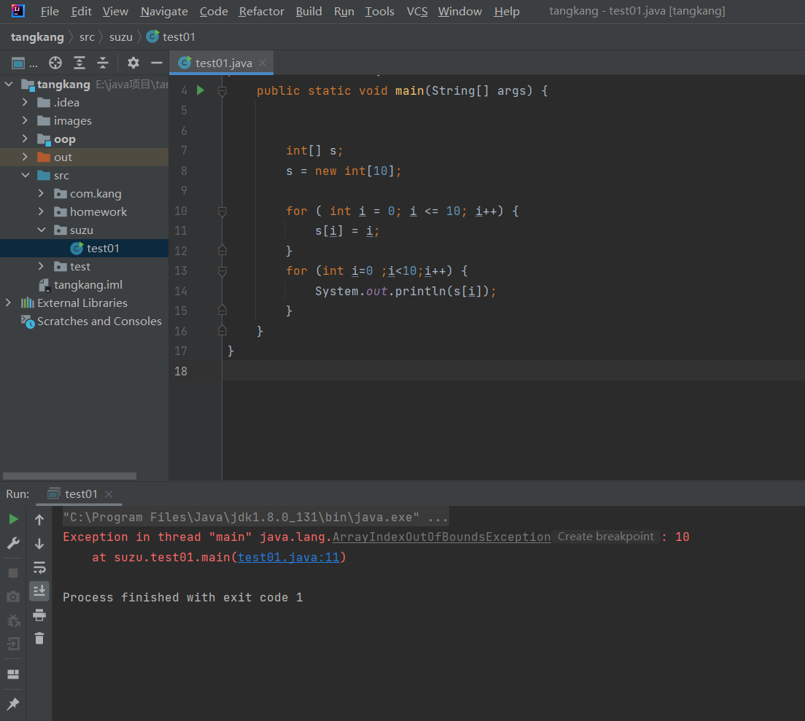Image resolution: width=805 pixels, height=721 pixels.
Task: Toggle Scroll to End in console
Action: pos(39,591)
